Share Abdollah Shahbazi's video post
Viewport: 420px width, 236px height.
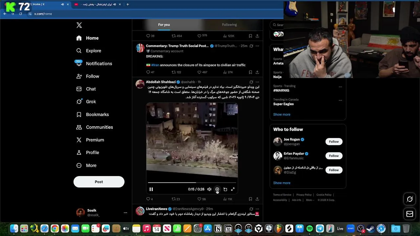coord(257,199)
